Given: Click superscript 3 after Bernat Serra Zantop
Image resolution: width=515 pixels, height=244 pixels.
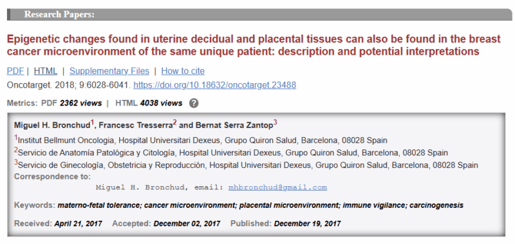Looking at the screenshot, I should tap(276, 123).
